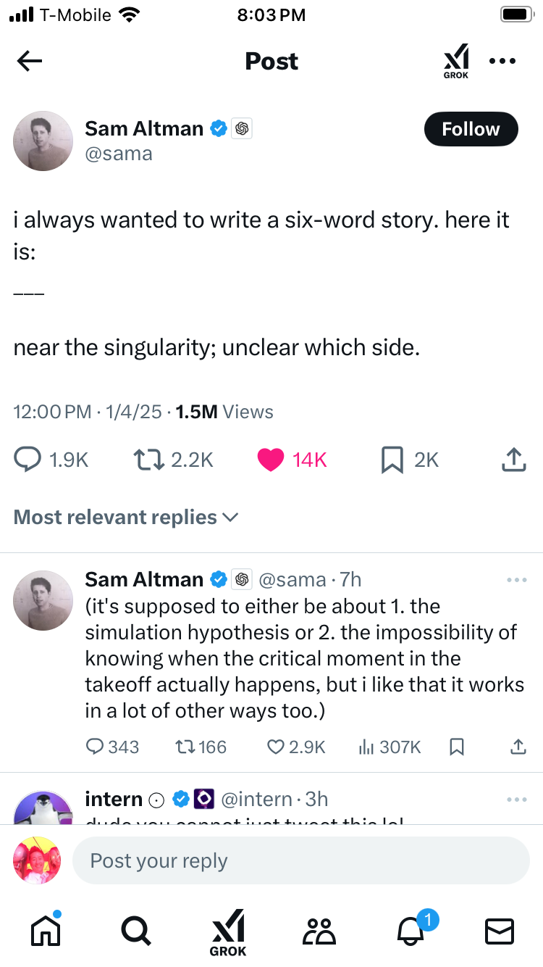Open the @sama profile link

pos(119,154)
